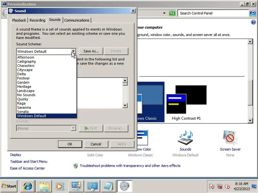Click the taskbar clock
This screenshot has width=258, height=193.
point(242,186)
